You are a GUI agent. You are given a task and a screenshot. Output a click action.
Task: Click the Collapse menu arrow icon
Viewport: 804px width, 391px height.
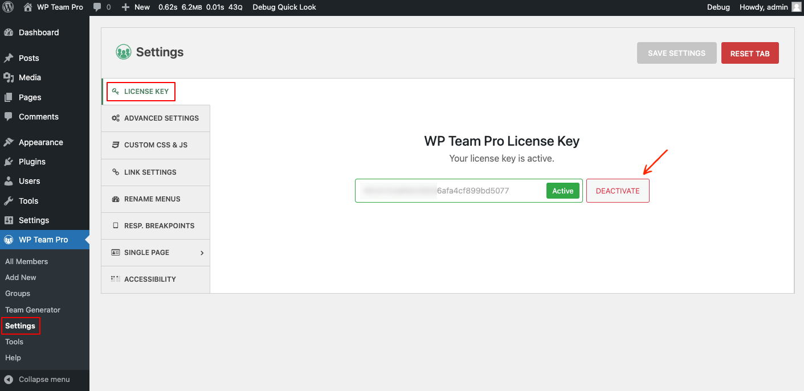click(x=9, y=379)
